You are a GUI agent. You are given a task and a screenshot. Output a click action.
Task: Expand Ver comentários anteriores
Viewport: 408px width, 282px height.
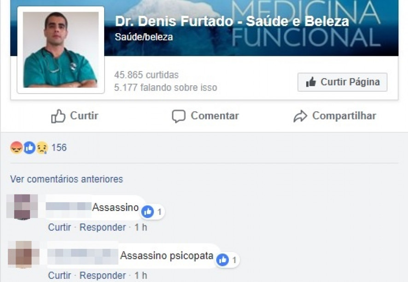pyautogui.click(x=66, y=179)
